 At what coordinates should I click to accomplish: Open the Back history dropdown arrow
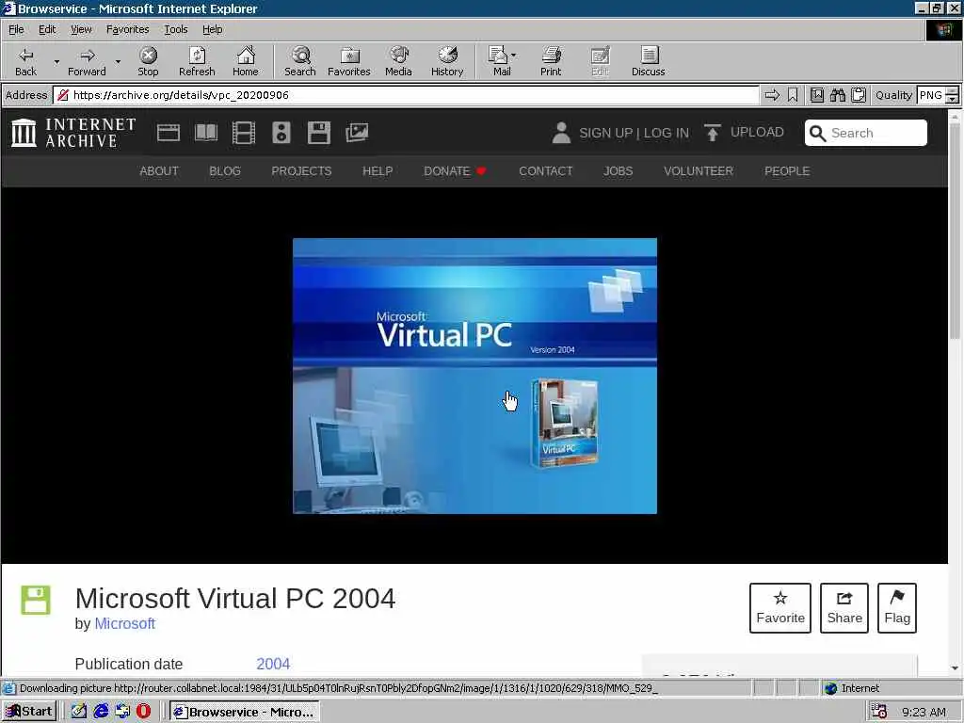tap(56, 61)
